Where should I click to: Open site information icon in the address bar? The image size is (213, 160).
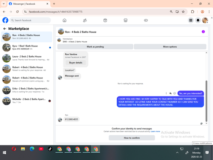pos(25,12)
